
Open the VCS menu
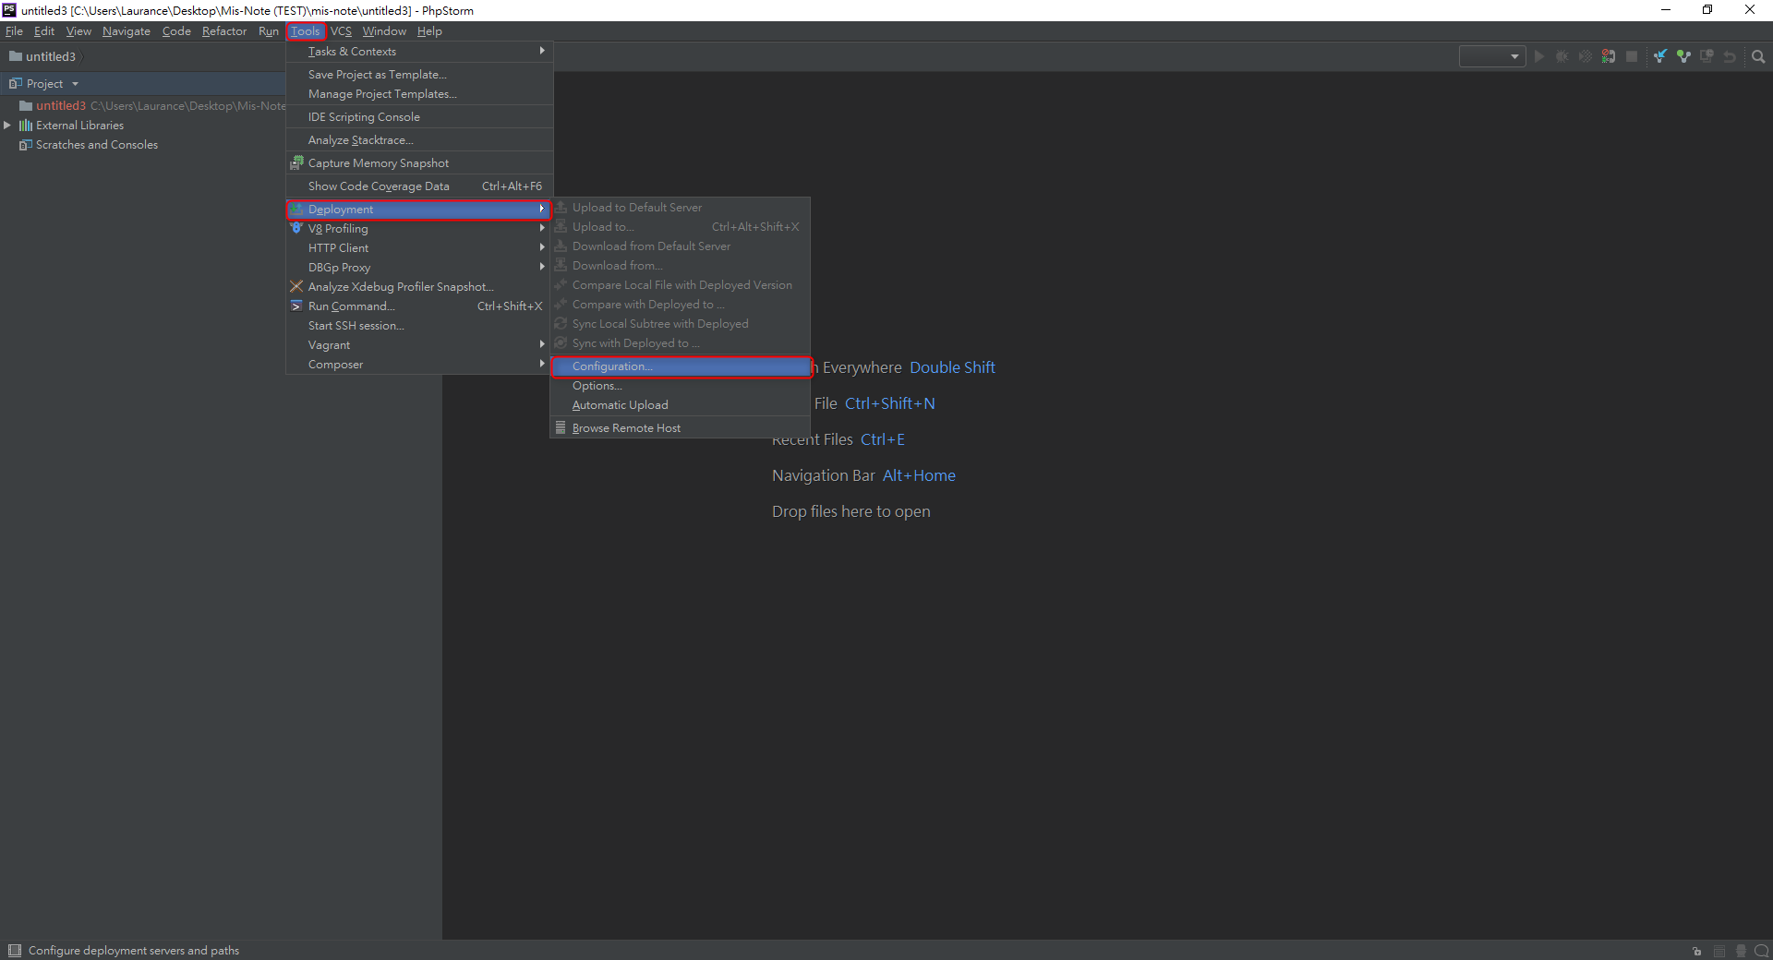pyautogui.click(x=342, y=31)
